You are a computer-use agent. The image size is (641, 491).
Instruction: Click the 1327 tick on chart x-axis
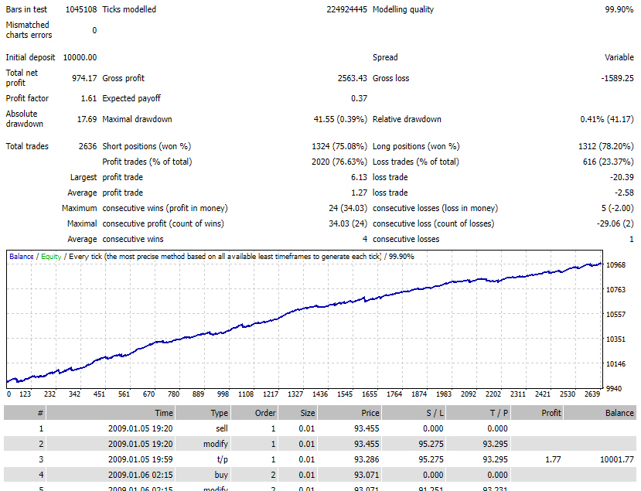click(x=295, y=394)
